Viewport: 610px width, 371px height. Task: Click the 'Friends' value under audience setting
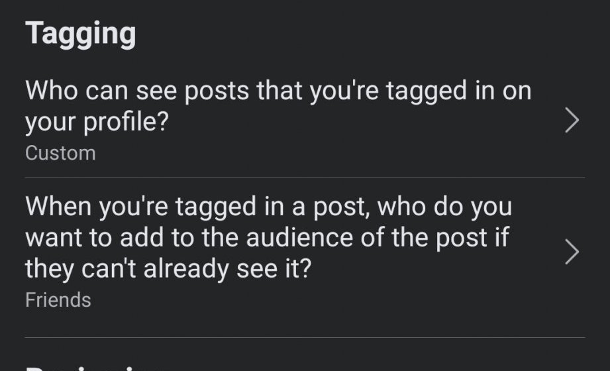(58, 300)
